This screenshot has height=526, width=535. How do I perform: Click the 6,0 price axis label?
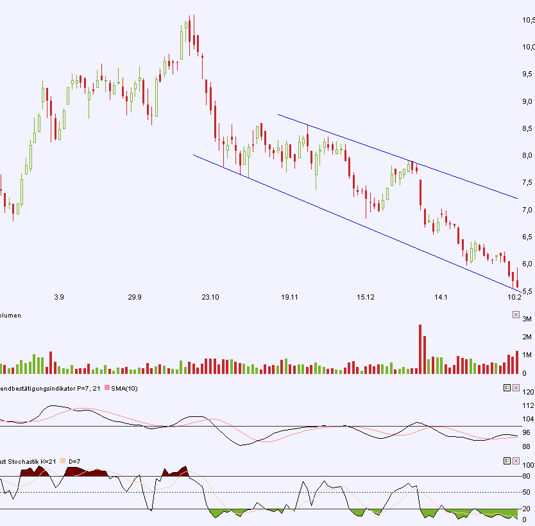click(527, 264)
